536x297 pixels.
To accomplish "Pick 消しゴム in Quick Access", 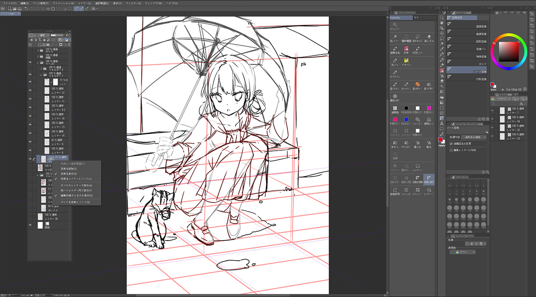I will [429, 38].
